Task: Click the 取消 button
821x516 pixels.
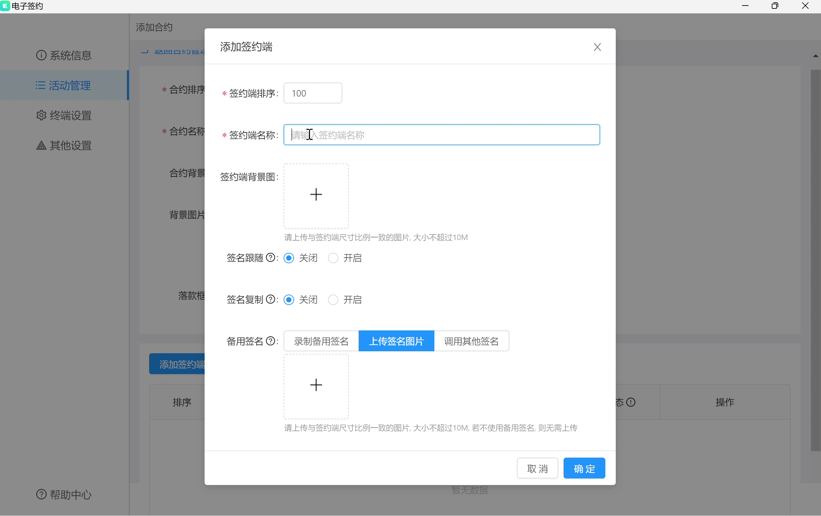Action: click(x=537, y=468)
